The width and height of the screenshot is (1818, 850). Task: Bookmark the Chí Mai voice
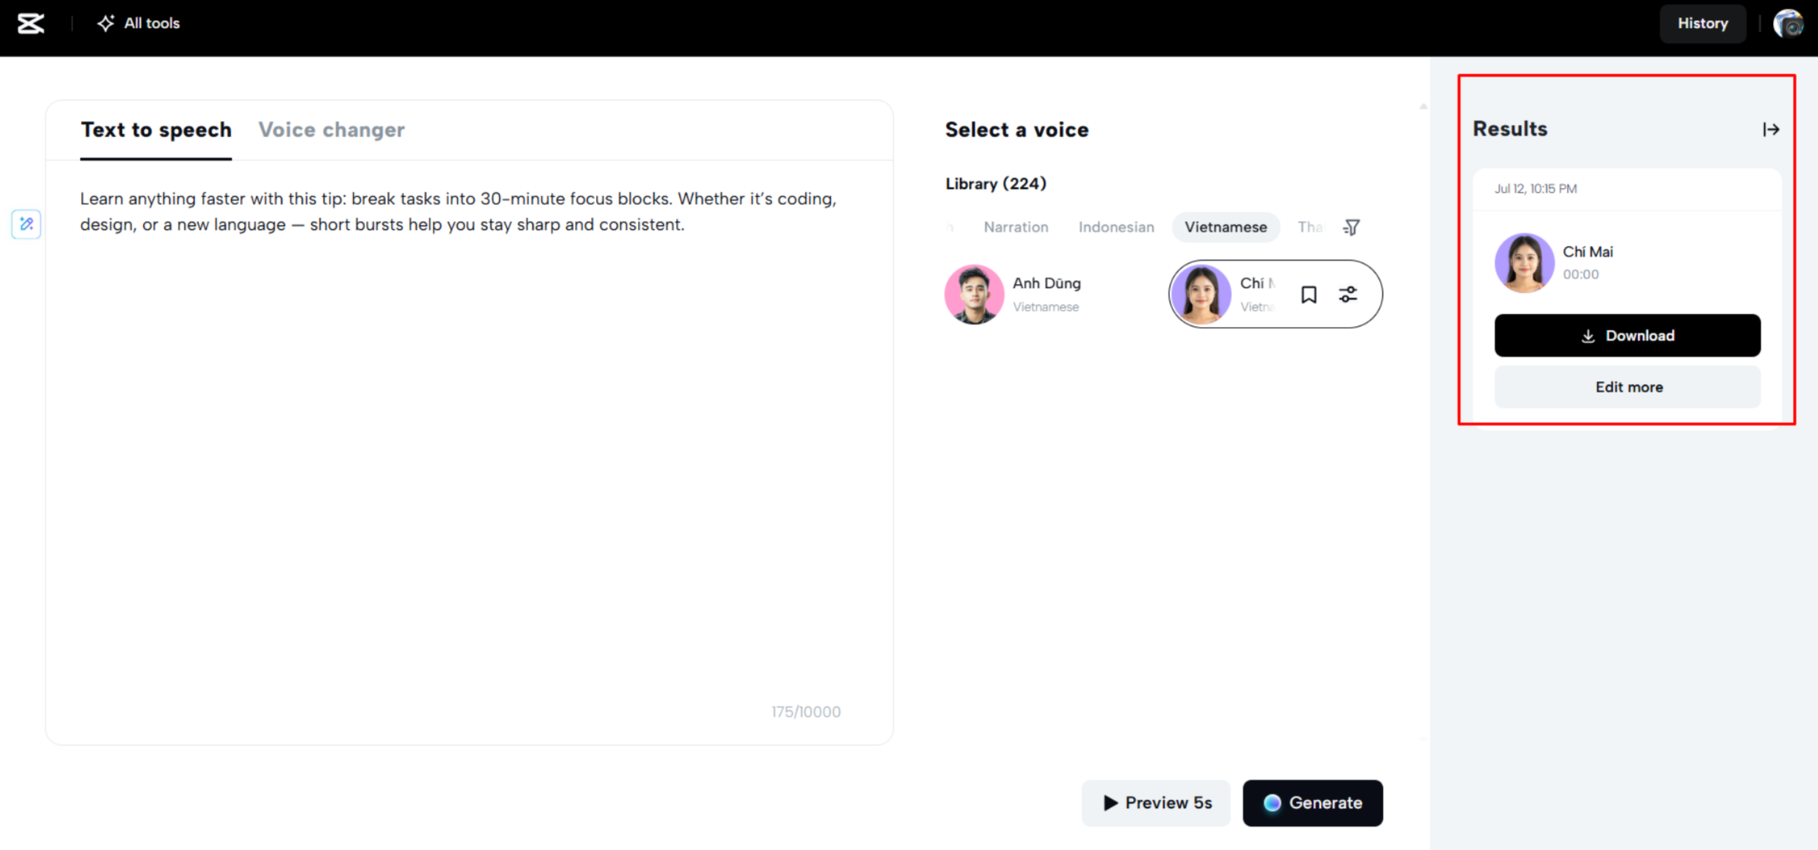1308,294
